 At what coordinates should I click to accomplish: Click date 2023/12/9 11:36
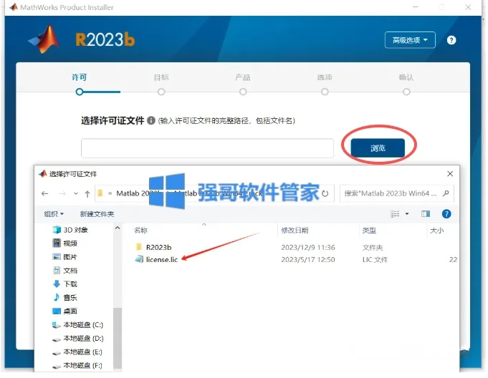(308, 248)
